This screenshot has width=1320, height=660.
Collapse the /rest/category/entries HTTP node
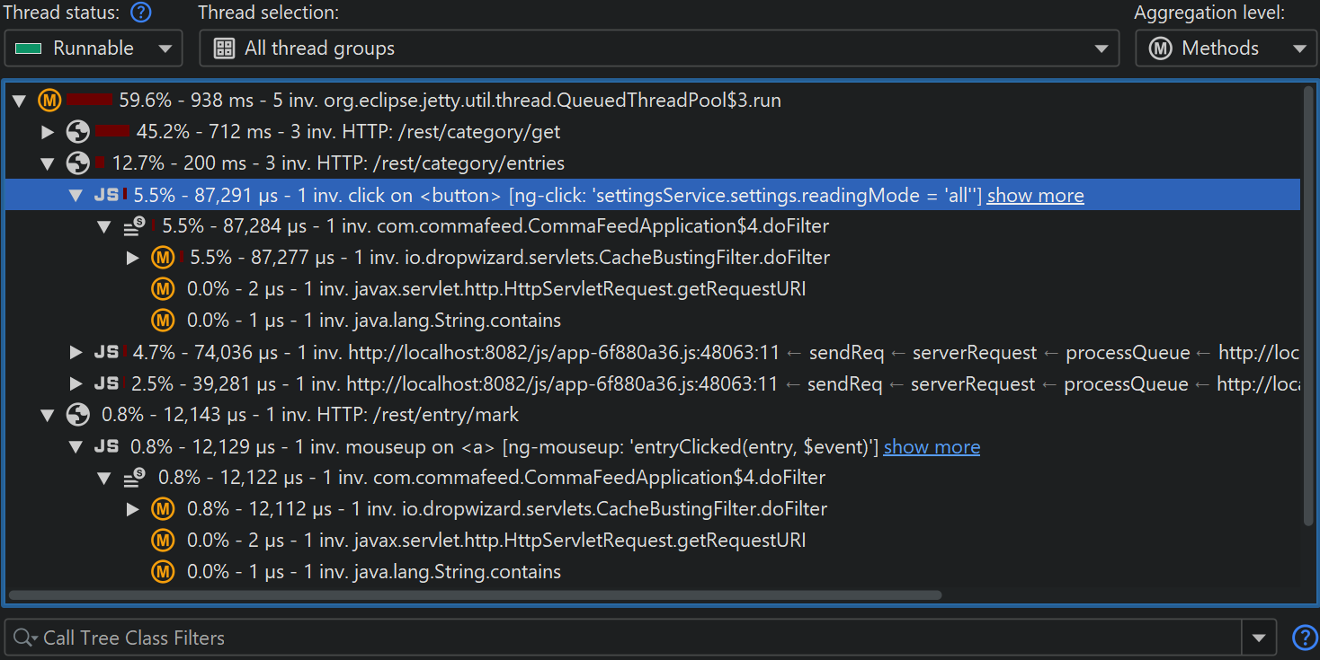(48, 163)
